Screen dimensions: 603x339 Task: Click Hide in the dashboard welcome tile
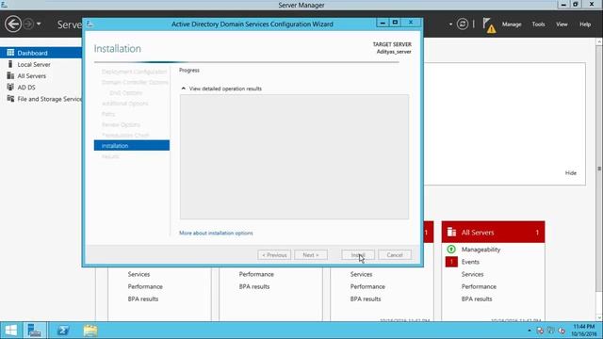coord(571,173)
